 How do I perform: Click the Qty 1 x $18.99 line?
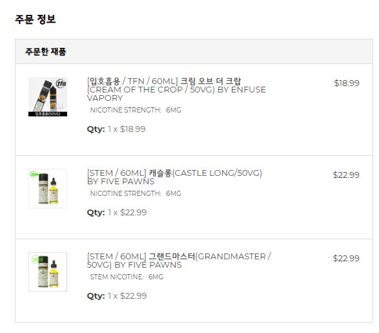116,129
